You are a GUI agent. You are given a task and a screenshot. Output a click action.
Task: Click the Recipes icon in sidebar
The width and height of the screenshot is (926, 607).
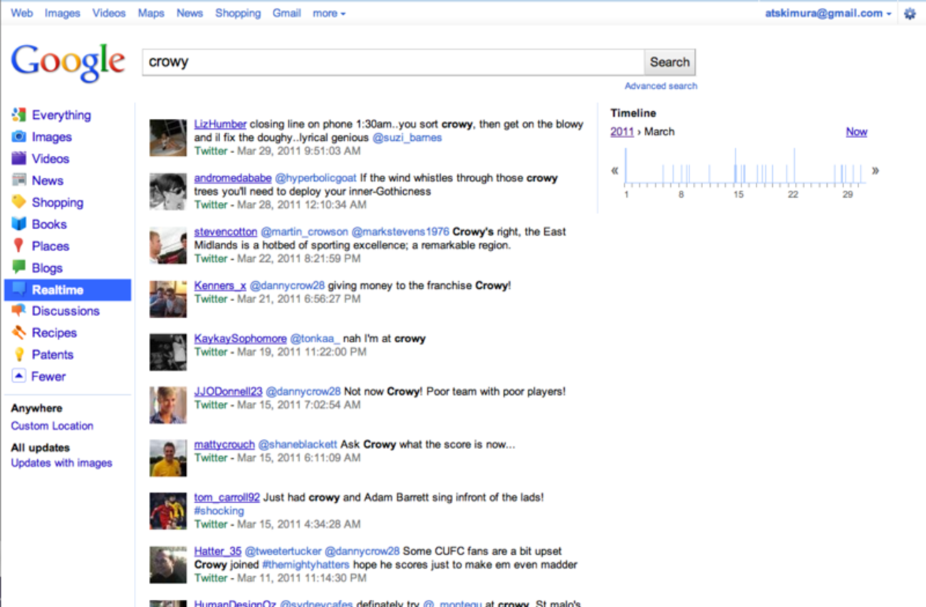[19, 332]
